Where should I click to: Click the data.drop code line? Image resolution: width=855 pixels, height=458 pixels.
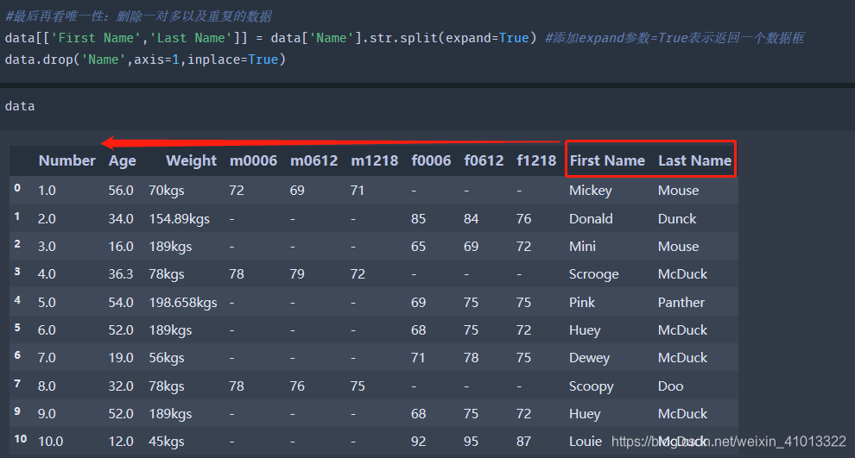pyautogui.click(x=145, y=60)
